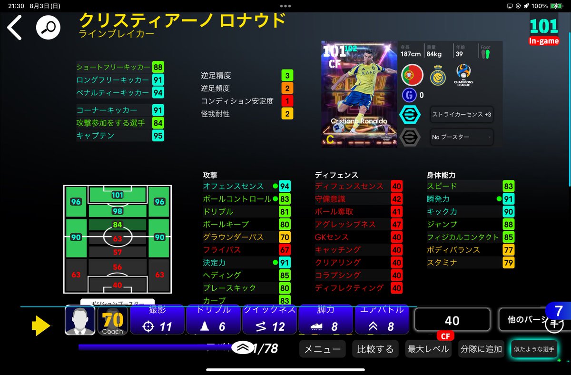571x375 pixels.
Task: Tap the Portugal flag icon
Action: (x=412, y=75)
